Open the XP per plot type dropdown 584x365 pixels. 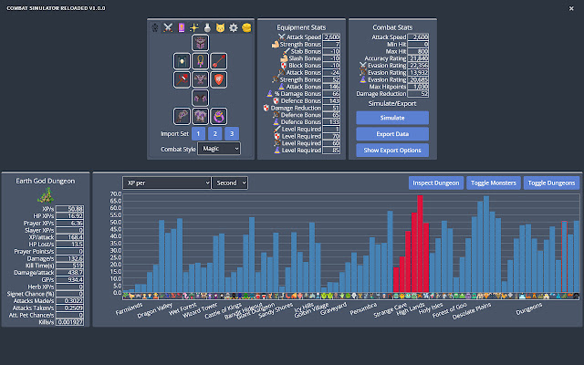tap(166, 182)
